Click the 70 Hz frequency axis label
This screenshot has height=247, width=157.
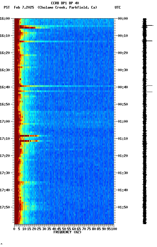pyautogui.click(x=84, y=229)
